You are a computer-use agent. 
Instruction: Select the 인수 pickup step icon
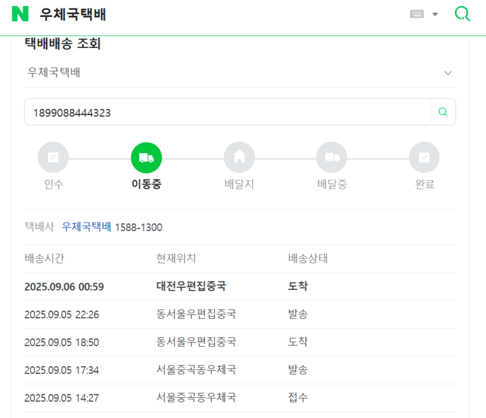53,157
